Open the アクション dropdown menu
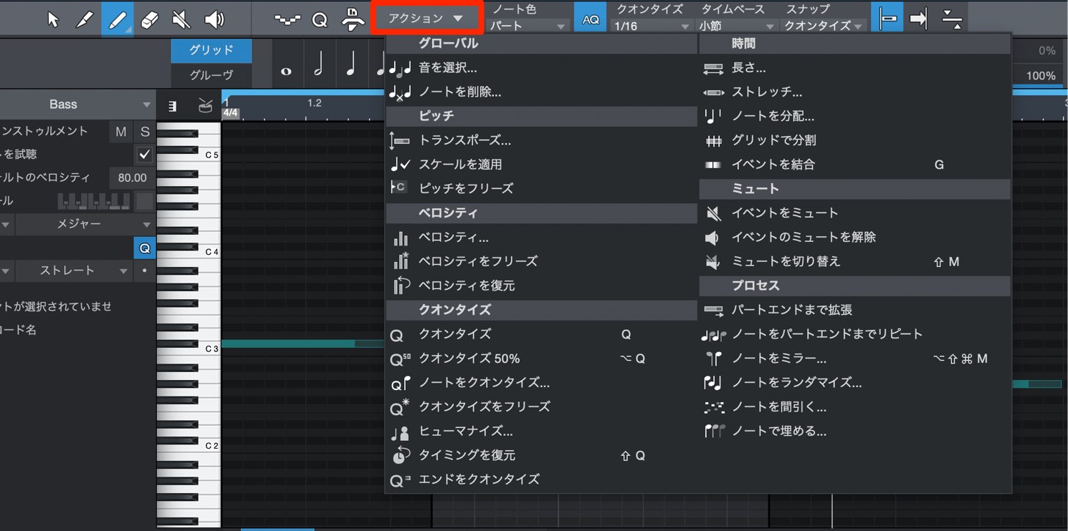This screenshot has width=1068, height=531. click(427, 19)
